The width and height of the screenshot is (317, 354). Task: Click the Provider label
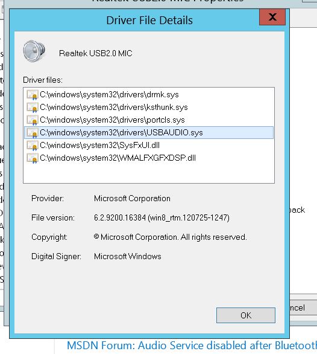(x=48, y=199)
